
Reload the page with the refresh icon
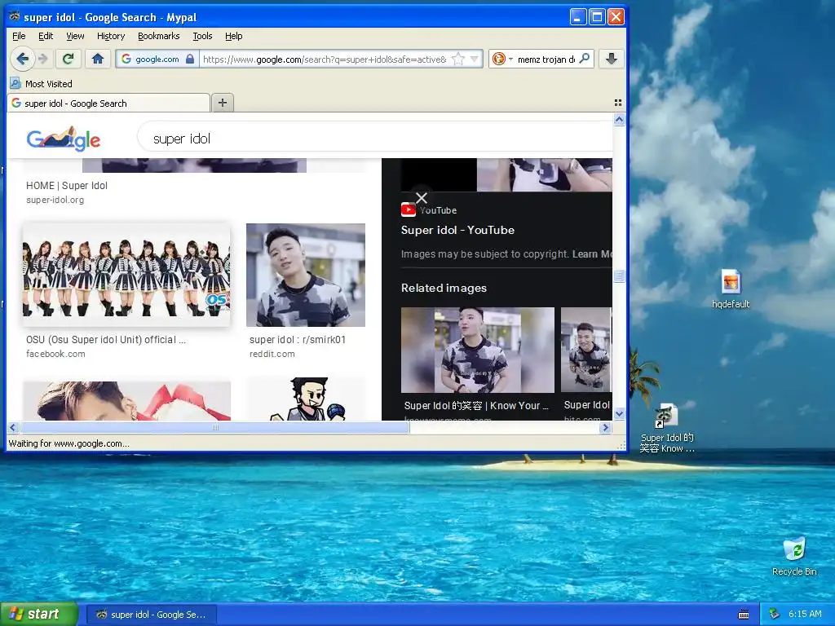click(68, 59)
